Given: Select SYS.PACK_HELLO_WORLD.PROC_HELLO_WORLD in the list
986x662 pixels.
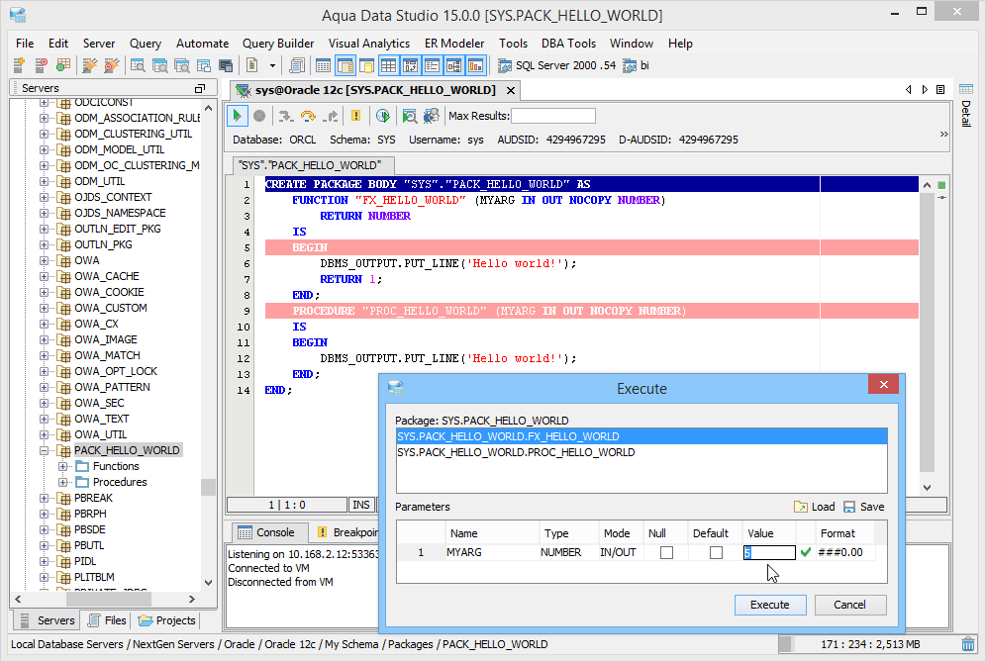Looking at the screenshot, I should 641,452.
